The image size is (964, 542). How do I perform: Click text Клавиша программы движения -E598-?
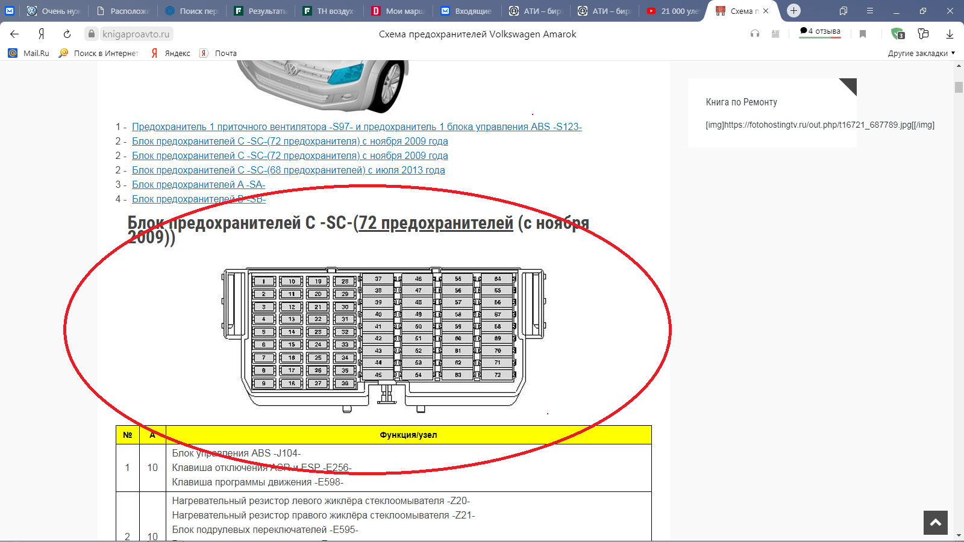[x=258, y=482]
